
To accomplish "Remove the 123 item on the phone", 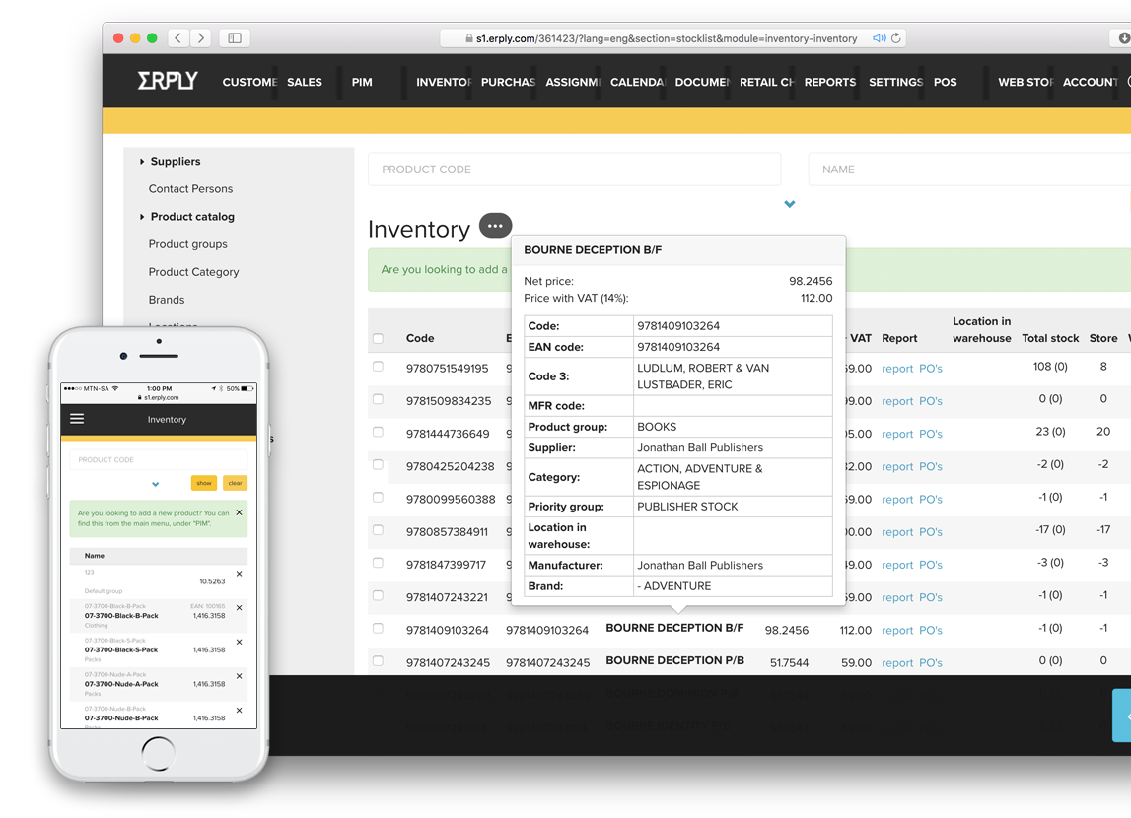I will tap(239, 574).
